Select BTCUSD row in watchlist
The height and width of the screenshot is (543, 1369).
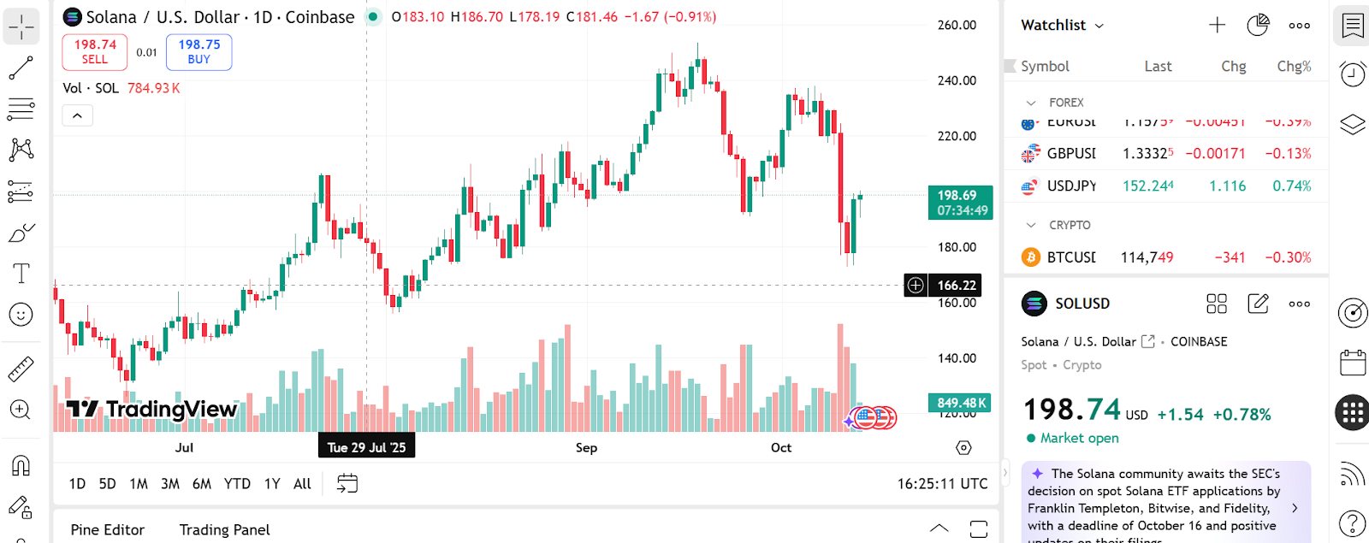[1165, 257]
